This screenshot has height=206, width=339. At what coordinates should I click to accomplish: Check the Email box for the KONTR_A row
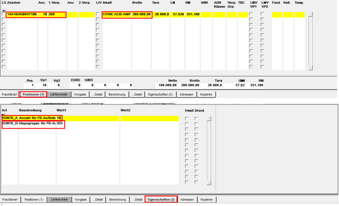point(186,118)
